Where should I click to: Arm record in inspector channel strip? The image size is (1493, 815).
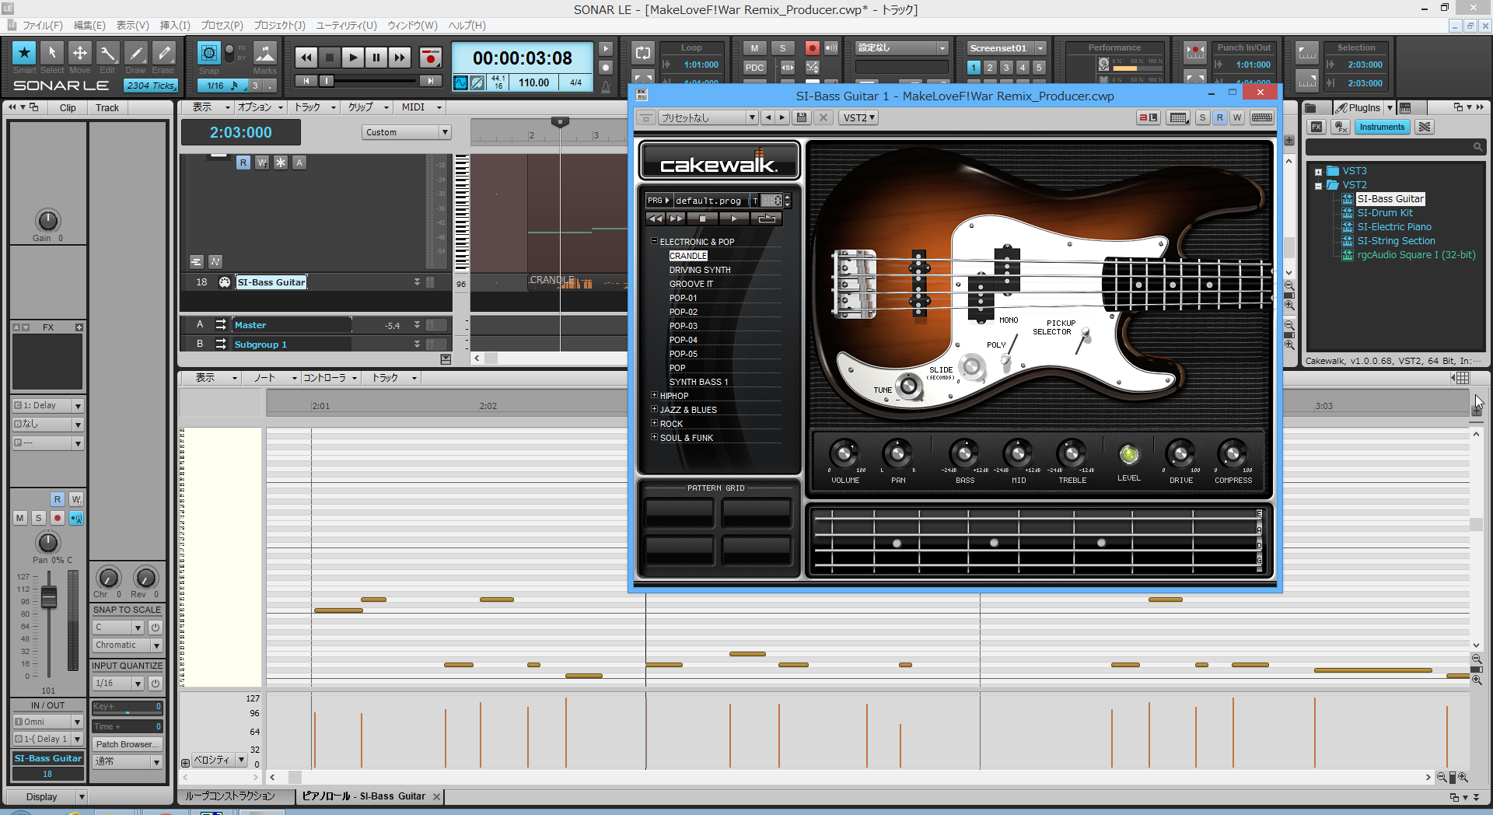click(x=58, y=518)
